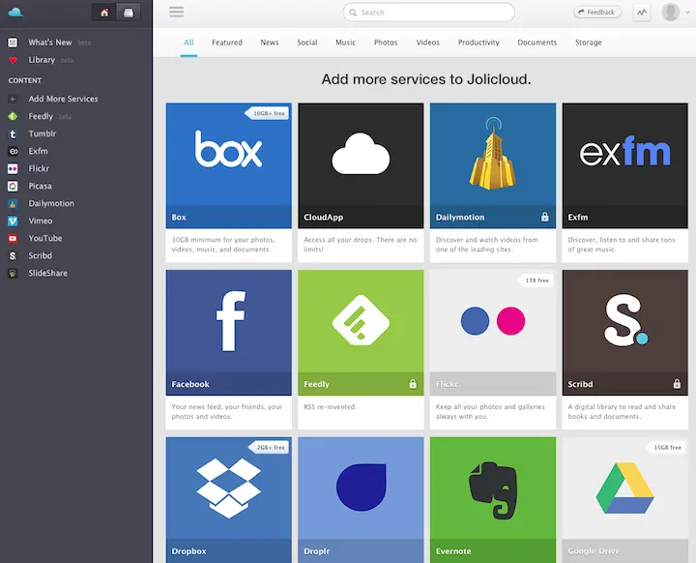The width and height of the screenshot is (696, 563).
Task: Click the Picasa sidebar icon
Action: 13,186
